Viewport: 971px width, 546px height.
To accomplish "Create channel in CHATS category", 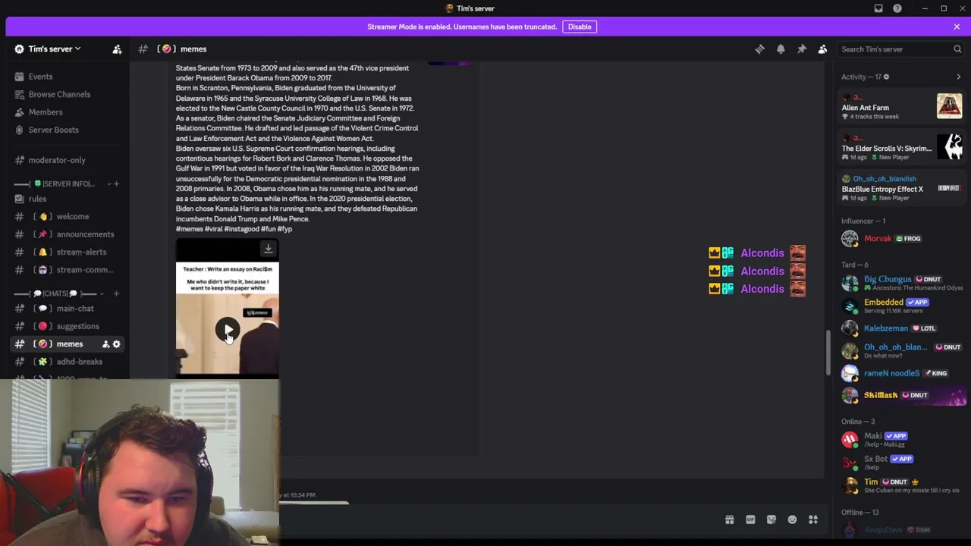I will 116,293.
